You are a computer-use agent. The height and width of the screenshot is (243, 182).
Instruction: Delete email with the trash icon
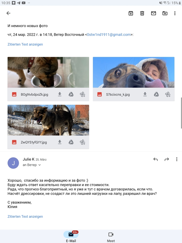142,13
